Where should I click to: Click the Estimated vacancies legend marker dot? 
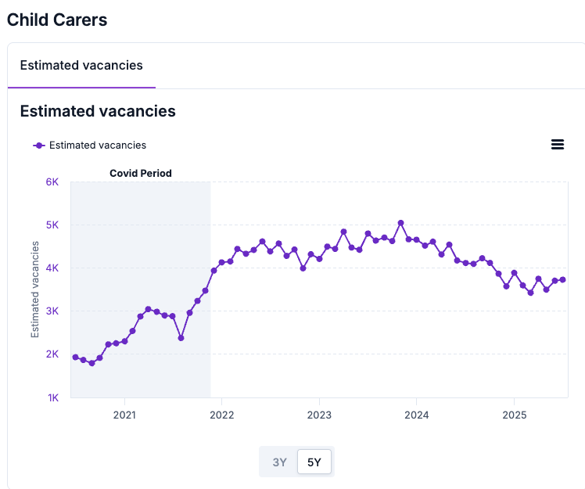click(x=39, y=145)
